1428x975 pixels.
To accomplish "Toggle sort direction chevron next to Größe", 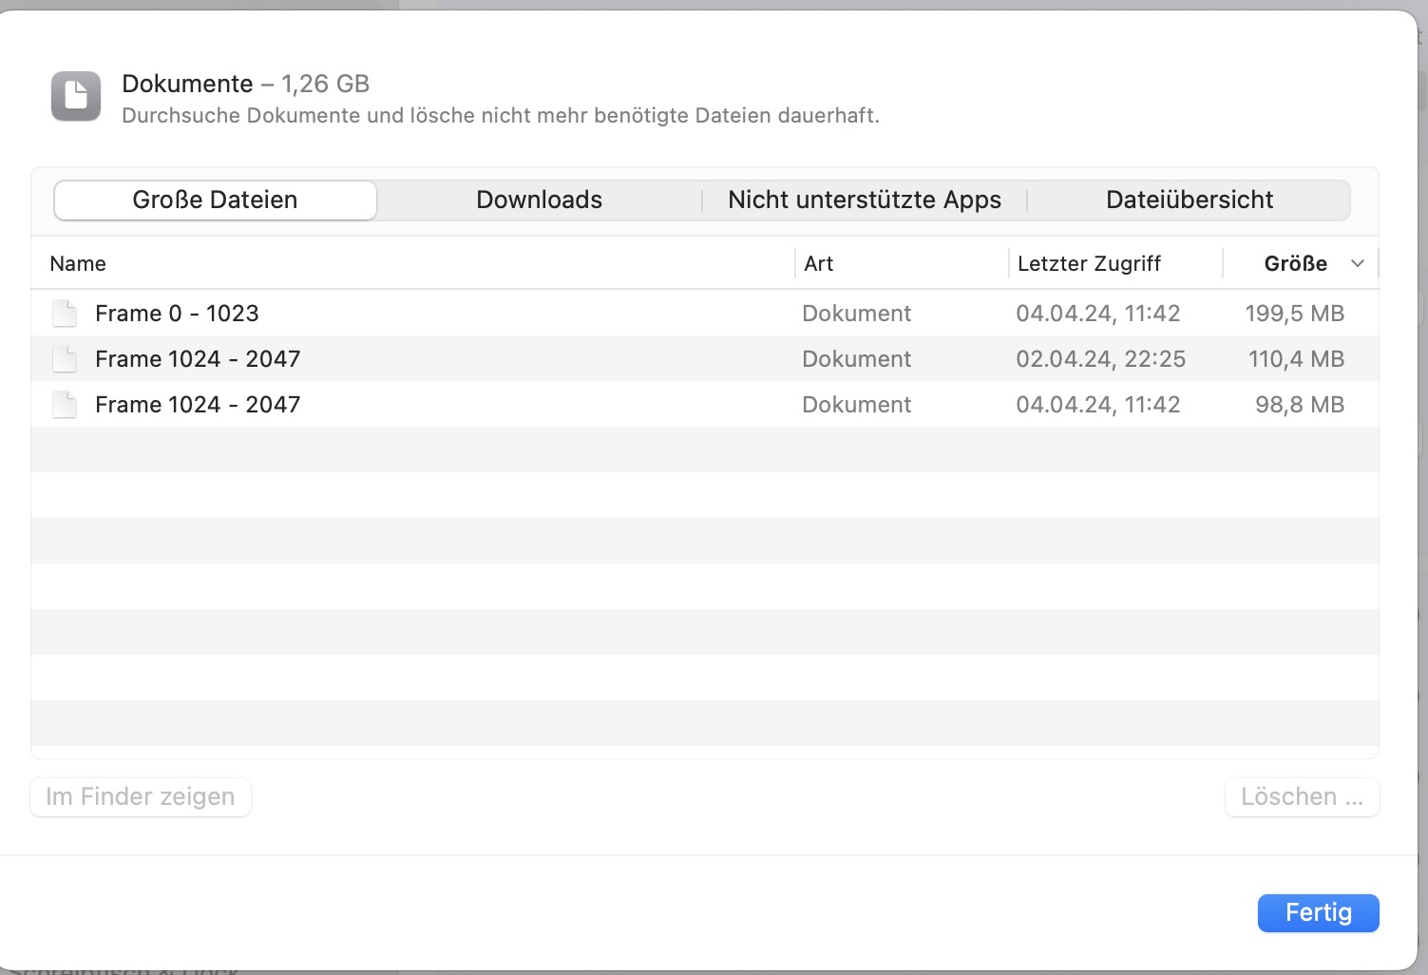I will pyautogui.click(x=1358, y=264).
